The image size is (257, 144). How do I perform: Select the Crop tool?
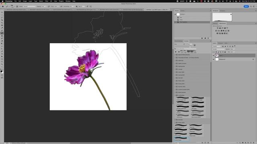[2, 23]
